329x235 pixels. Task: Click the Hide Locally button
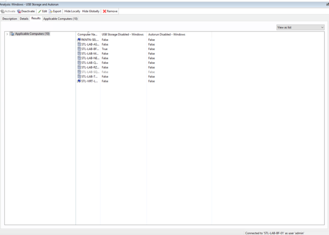(x=72, y=11)
